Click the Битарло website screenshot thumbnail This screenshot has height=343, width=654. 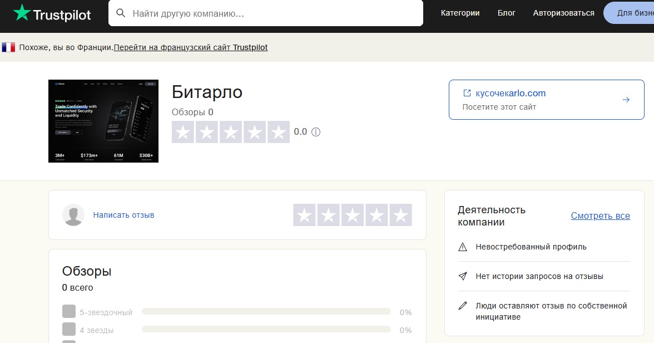click(103, 121)
